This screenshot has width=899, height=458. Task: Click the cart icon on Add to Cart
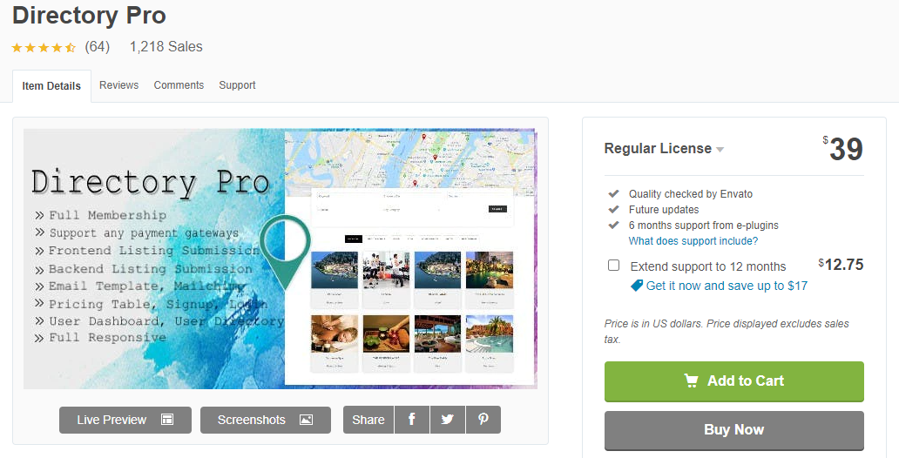pyautogui.click(x=692, y=381)
